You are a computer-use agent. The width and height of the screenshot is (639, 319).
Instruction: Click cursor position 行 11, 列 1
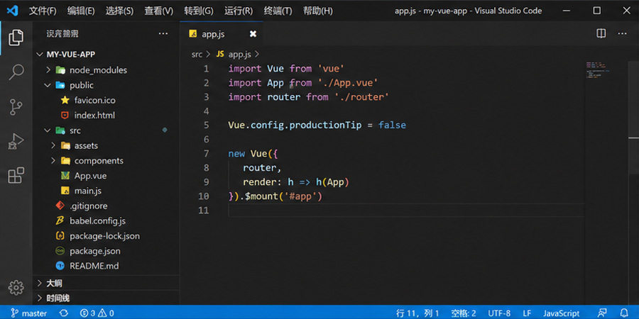pyautogui.click(x=417, y=313)
